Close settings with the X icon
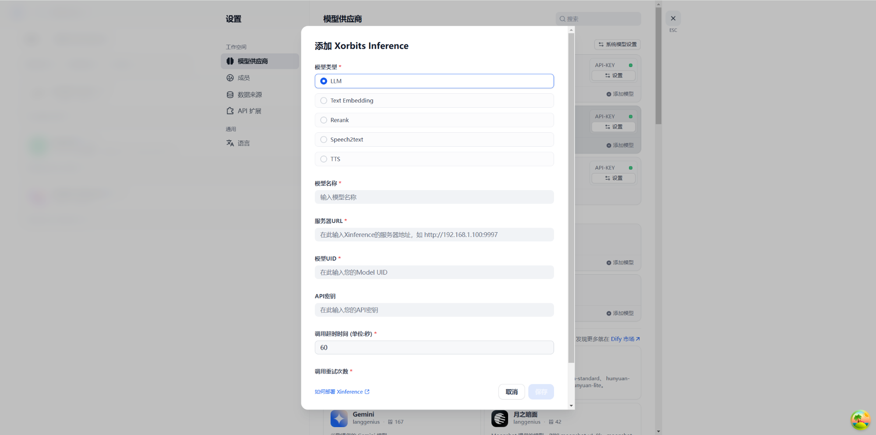 click(x=673, y=18)
